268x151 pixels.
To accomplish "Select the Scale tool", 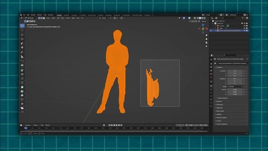I will click(22, 43).
